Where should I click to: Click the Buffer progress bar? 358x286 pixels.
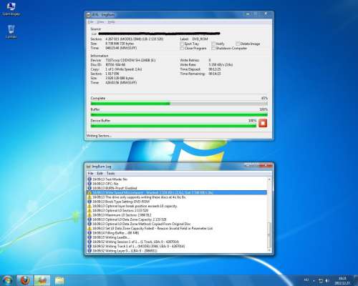tap(179, 115)
